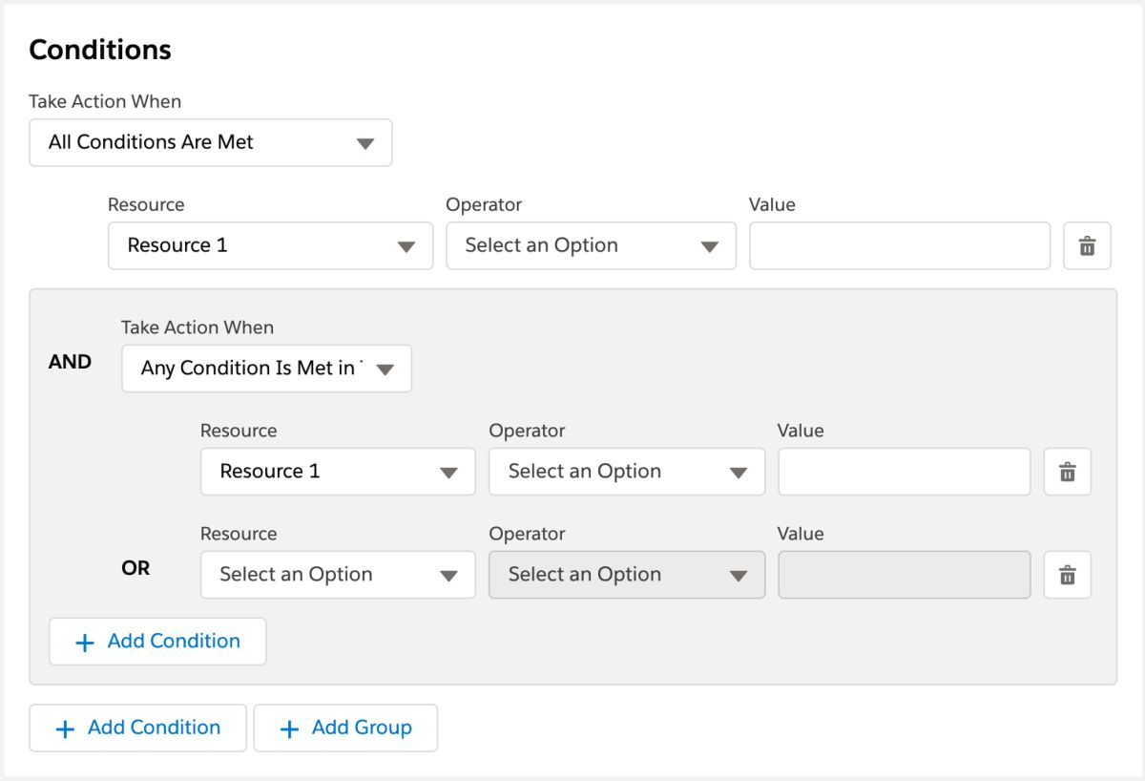Viewport: 1145px width, 781px height.
Task: Click the disabled Value field in OR row
Action: (904, 575)
